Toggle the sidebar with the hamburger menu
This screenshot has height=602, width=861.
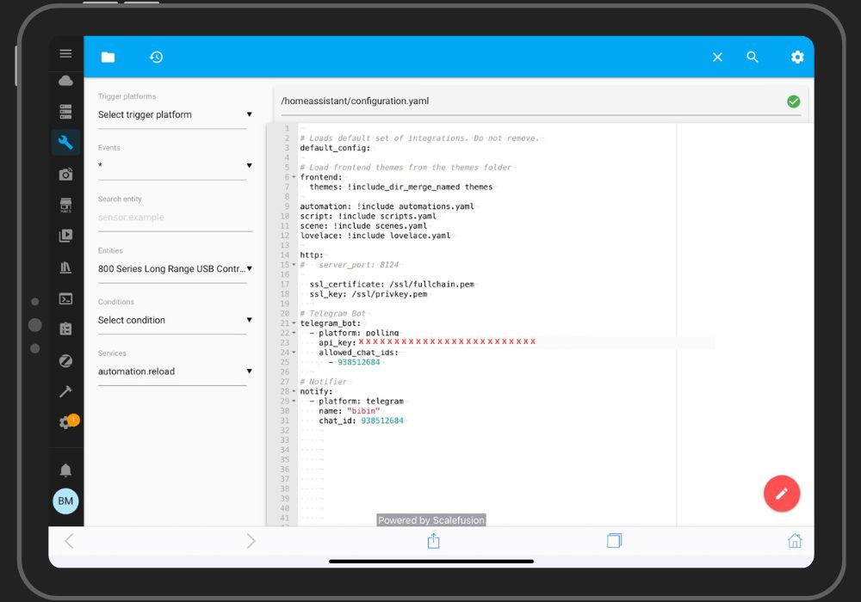65,52
